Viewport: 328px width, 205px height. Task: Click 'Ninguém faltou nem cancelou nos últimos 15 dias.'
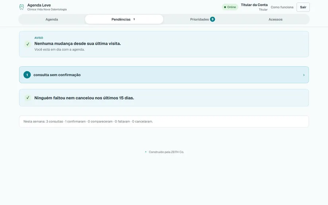(x=84, y=98)
